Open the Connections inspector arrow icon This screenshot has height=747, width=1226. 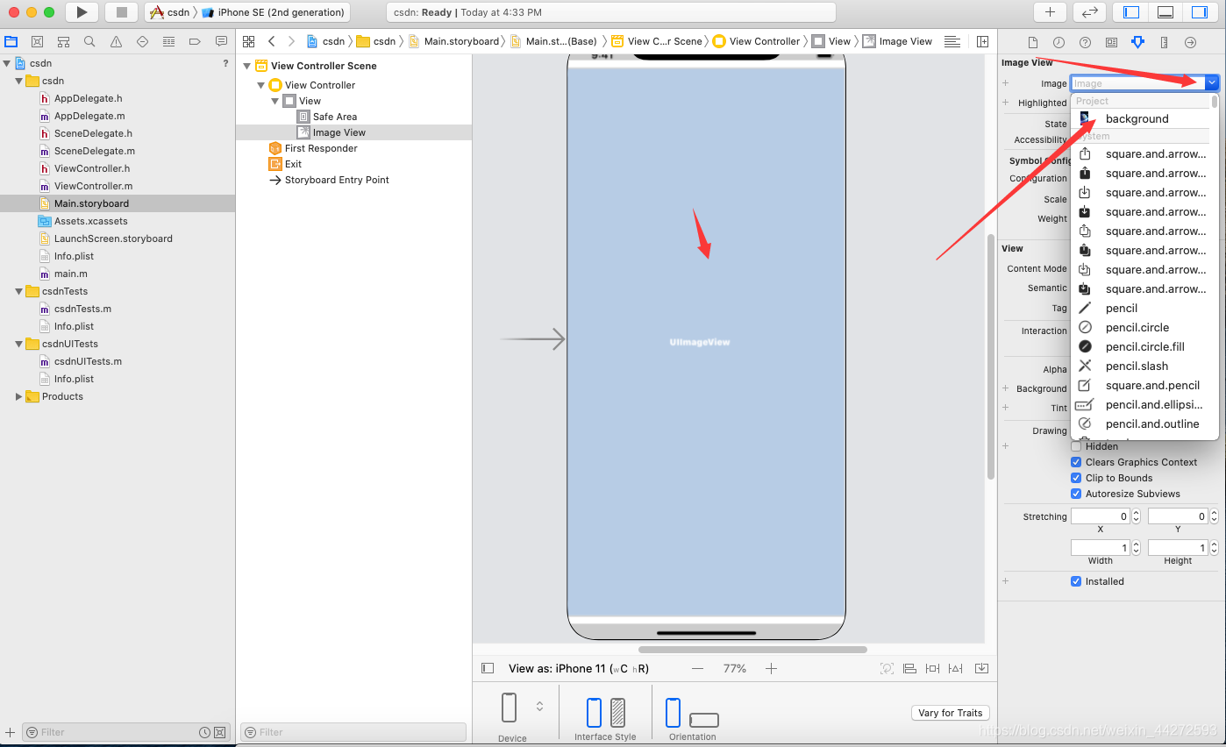pos(1190,42)
